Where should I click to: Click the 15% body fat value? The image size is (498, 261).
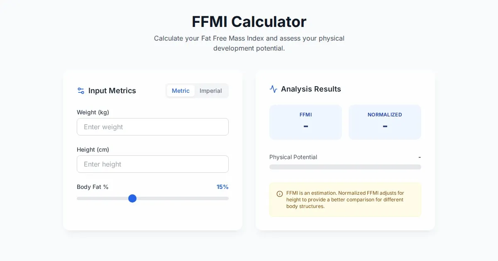[x=222, y=187]
